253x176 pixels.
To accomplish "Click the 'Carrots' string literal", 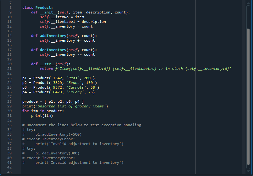I will (76, 87).
